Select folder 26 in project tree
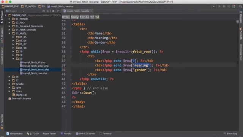This screenshot has width=243, height=137. tap(19, 51)
